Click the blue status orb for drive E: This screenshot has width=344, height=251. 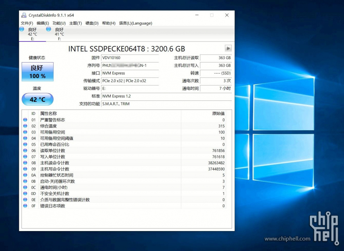[x=22, y=29]
